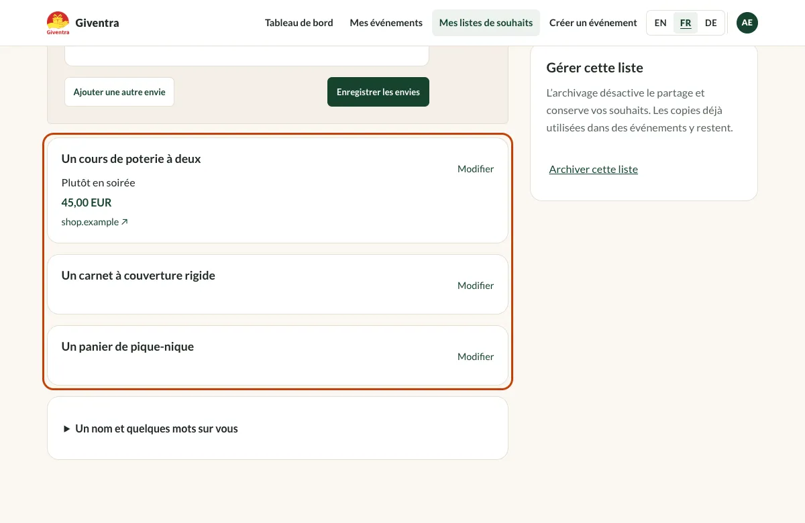Image resolution: width=805 pixels, height=523 pixels.
Task: Navigate to Créer un événement
Action: 593,23
